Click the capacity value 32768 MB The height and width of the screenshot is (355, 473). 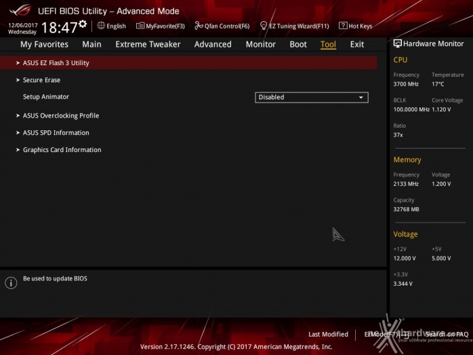point(407,209)
